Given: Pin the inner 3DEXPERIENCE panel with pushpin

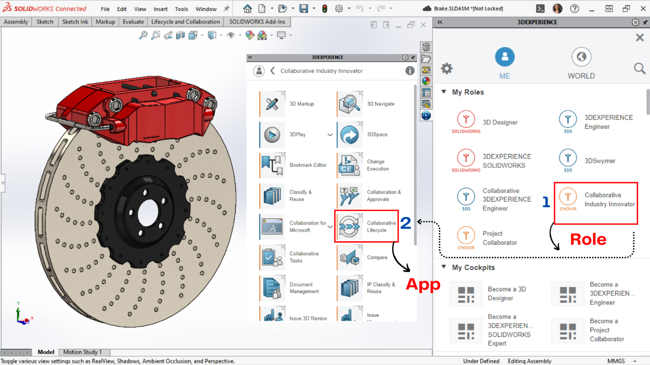Looking at the screenshot, I should pyautogui.click(x=413, y=57).
